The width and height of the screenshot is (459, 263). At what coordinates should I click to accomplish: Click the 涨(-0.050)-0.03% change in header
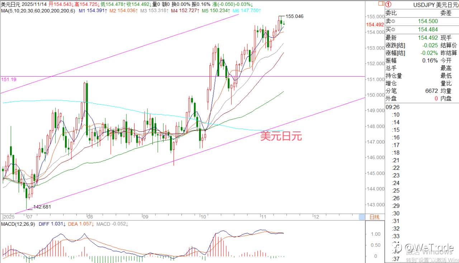pyautogui.click(x=233, y=4)
